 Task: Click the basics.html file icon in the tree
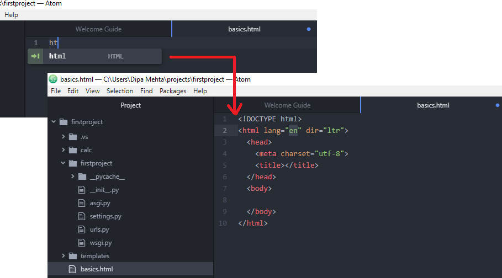tap(72, 269)
